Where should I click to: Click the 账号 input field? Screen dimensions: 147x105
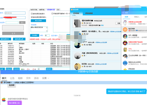15,13
